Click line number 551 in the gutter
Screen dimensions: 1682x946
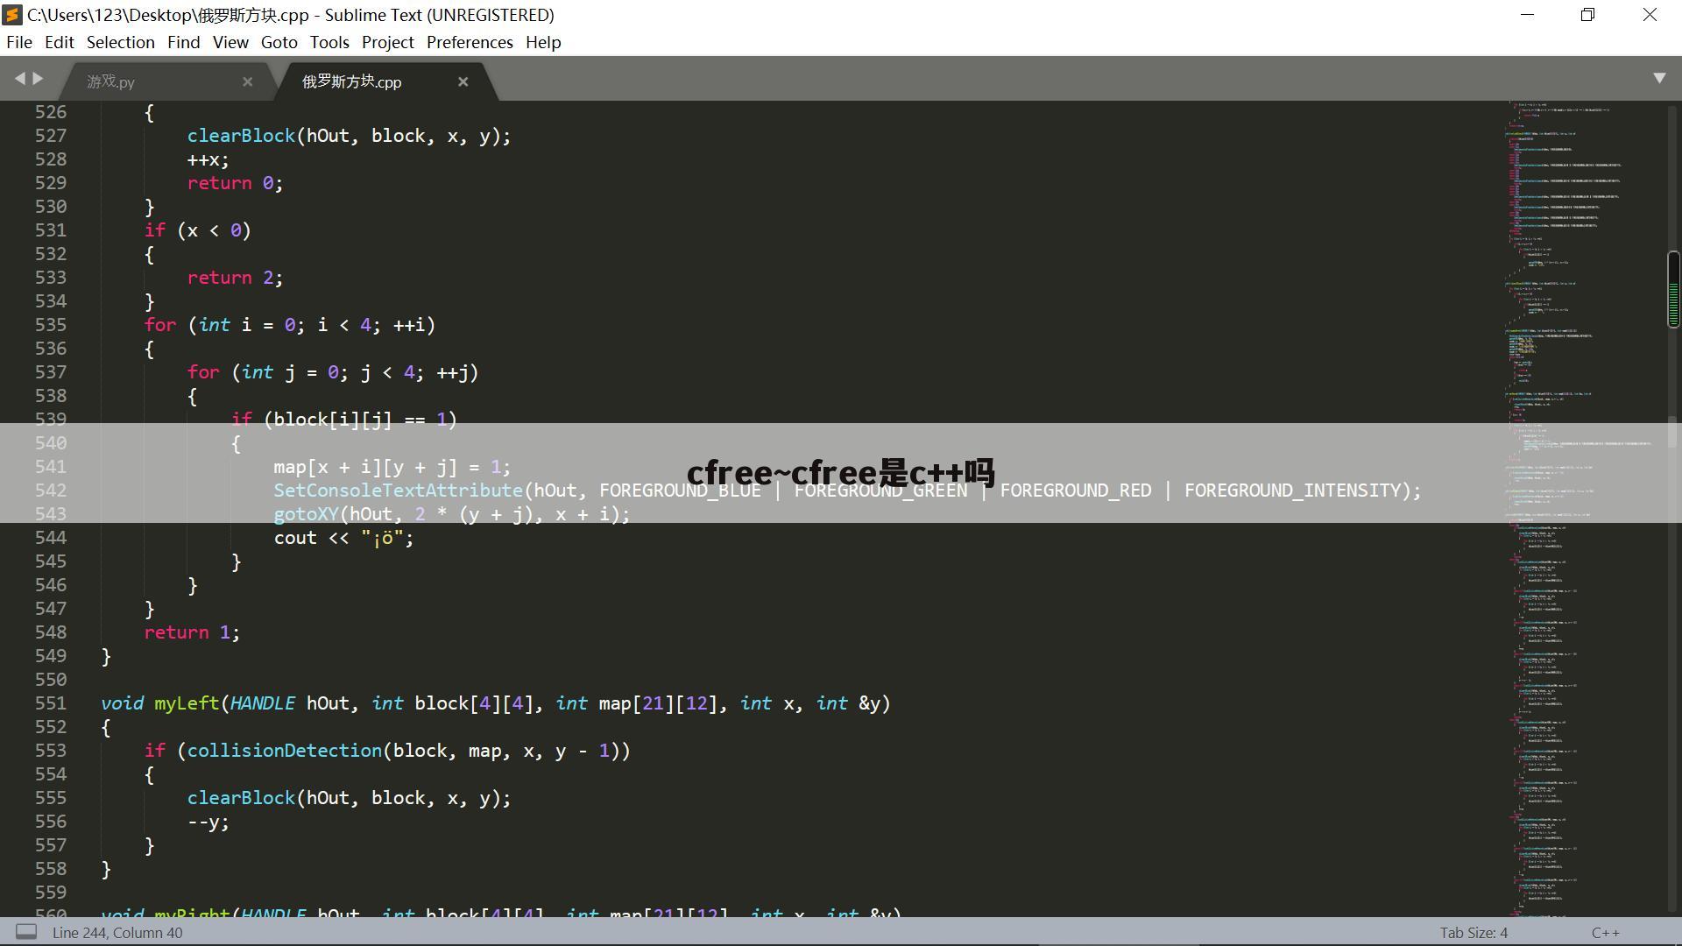51,703
